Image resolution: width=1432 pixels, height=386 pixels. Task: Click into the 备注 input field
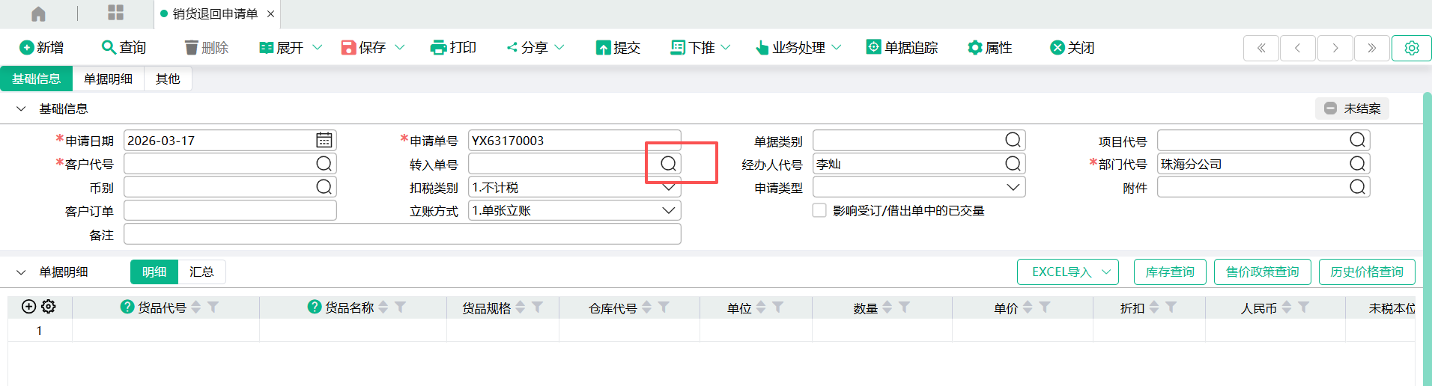[x=401, y=235]
